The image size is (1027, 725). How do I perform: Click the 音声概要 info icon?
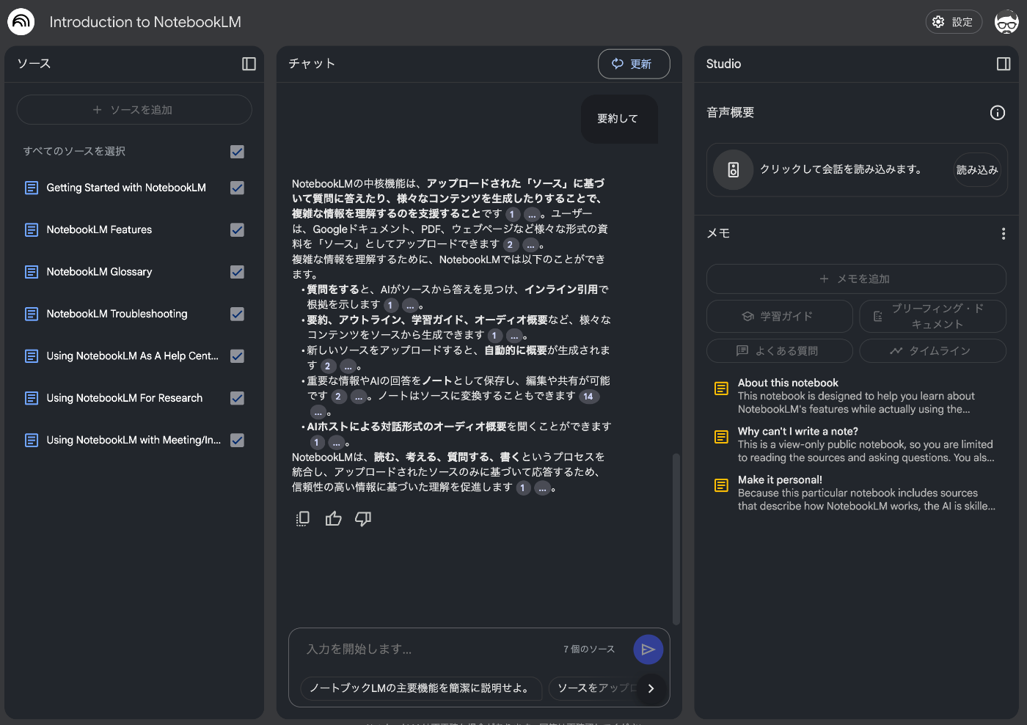(998, 112)
